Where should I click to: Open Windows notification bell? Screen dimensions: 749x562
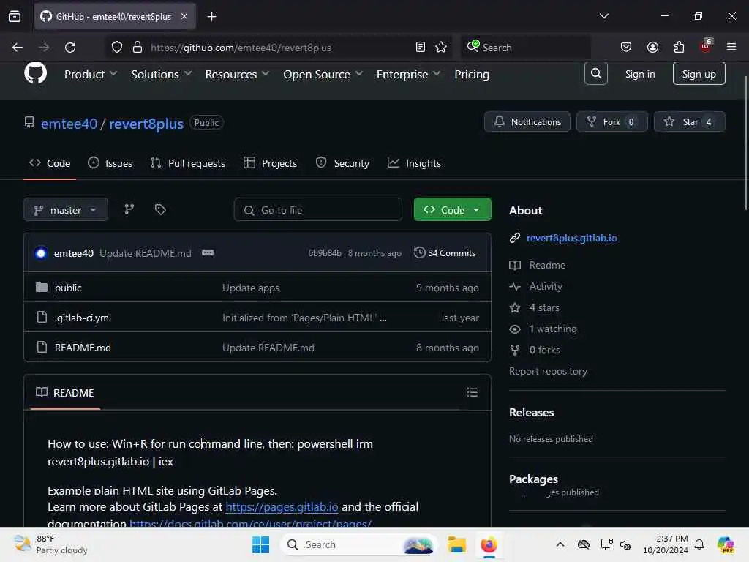[x=699, y=544]
